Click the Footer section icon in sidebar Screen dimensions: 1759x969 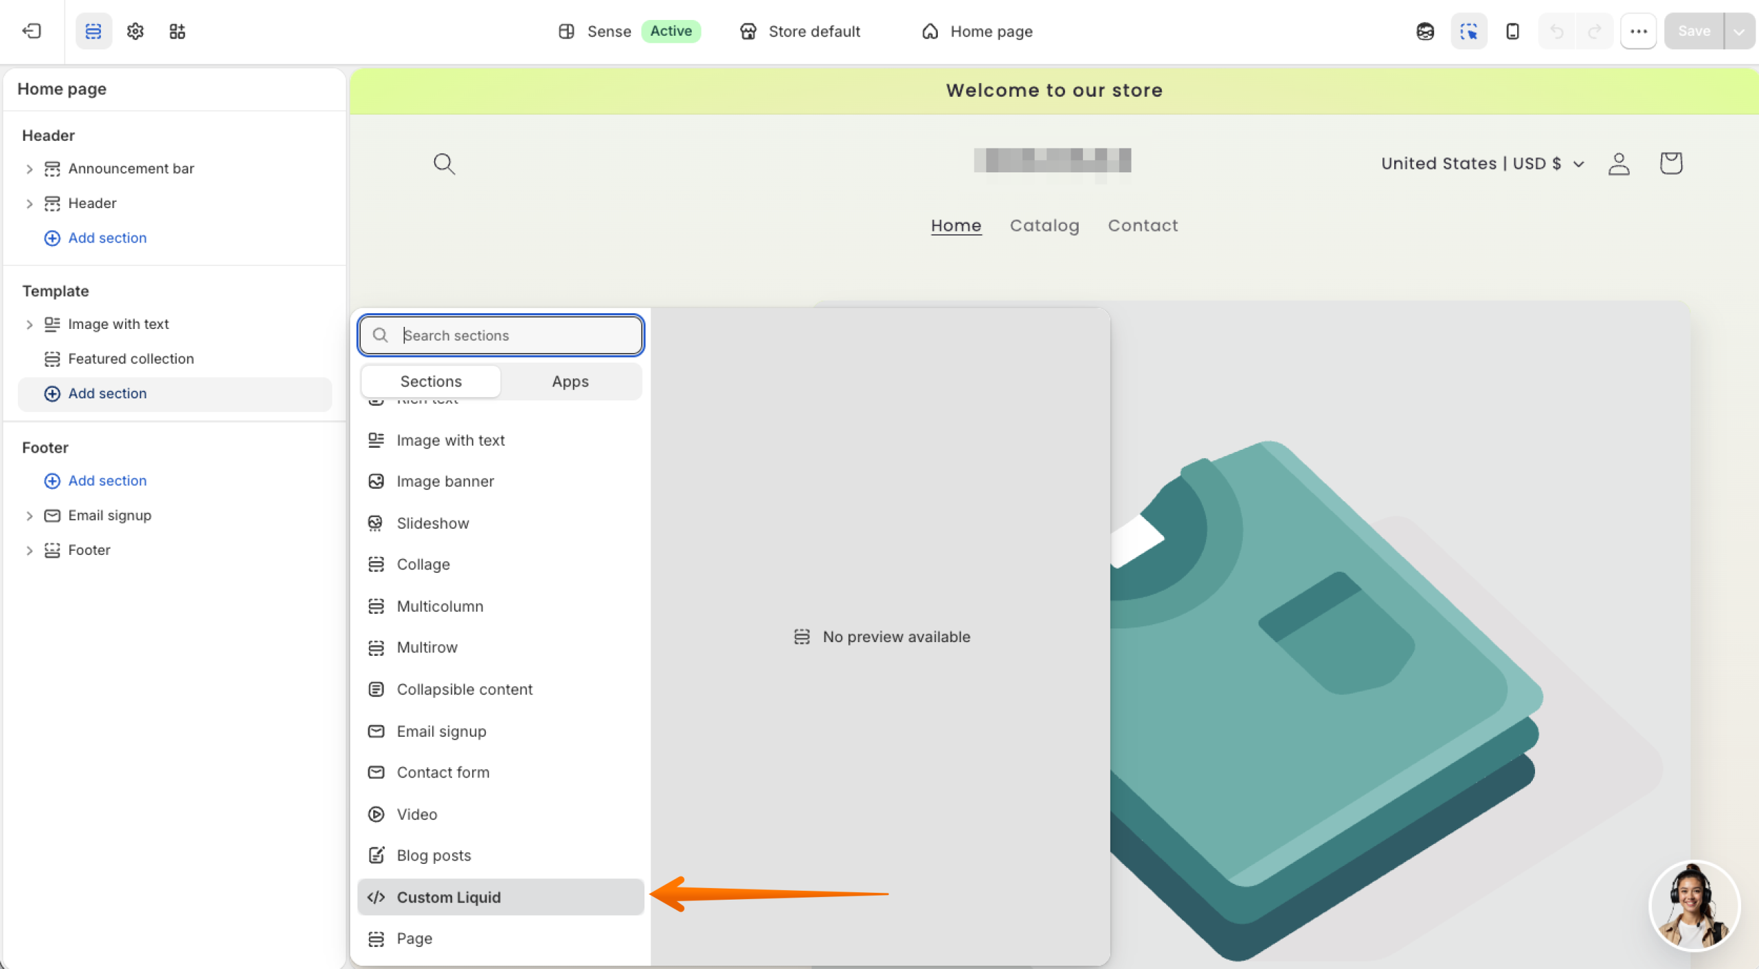coord(52,551)
